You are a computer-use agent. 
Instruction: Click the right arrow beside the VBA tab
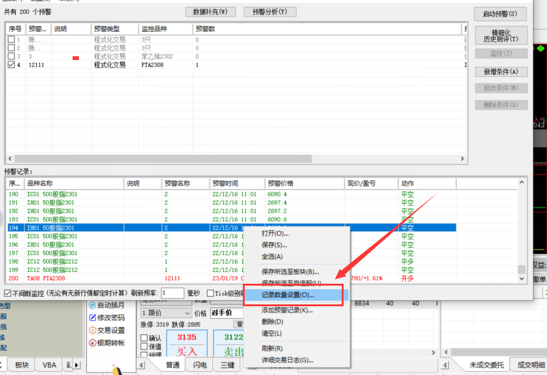click(77, 365)
